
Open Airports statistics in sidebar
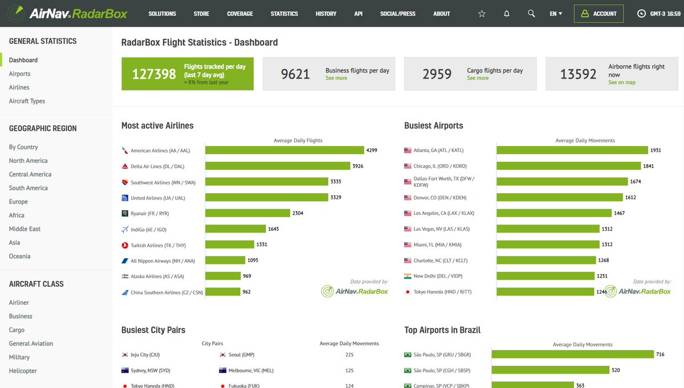click(x=20, y=73)
